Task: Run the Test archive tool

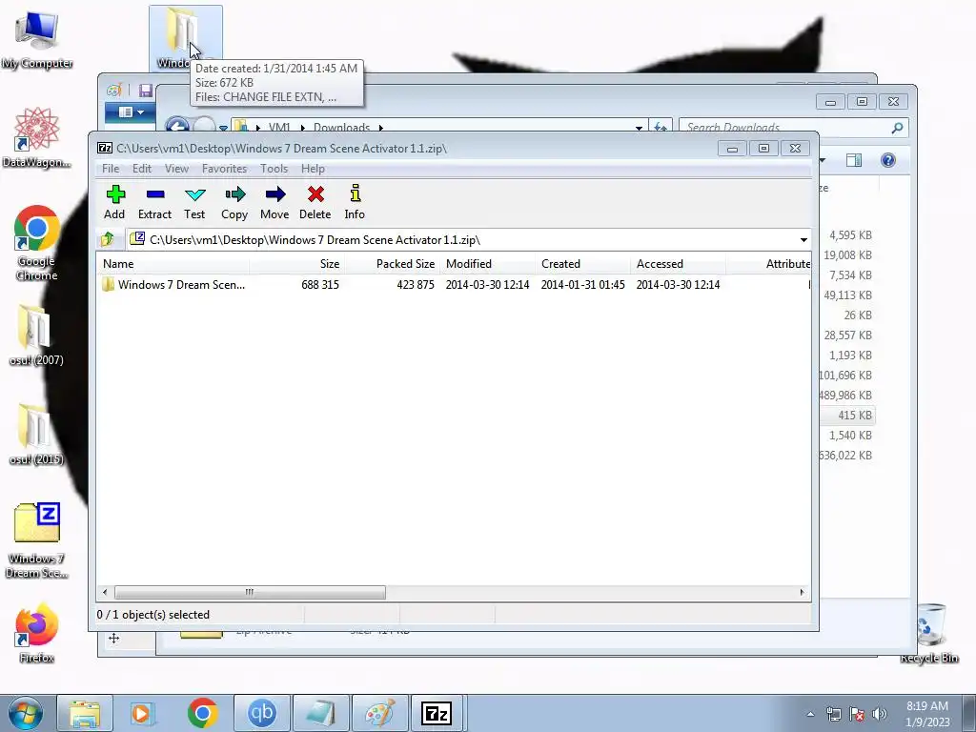Action: coord(194,202)
